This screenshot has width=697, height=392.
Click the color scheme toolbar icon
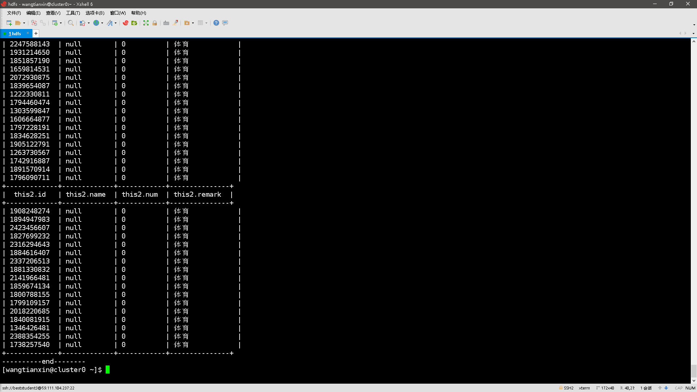click(x=83, y=23)
